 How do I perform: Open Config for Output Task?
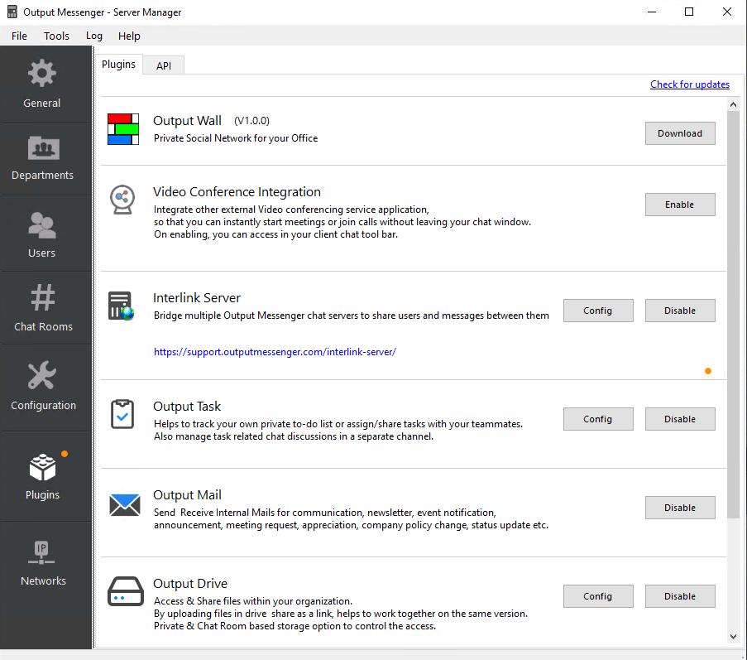pyautogui.click(x=598, y=419)
